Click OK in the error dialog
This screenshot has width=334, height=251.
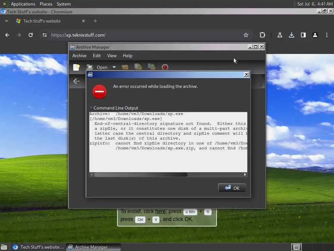click(232, 188)
